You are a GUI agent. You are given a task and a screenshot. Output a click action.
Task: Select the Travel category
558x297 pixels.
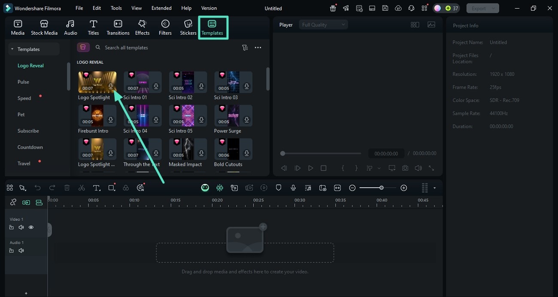tap(24, 163)
